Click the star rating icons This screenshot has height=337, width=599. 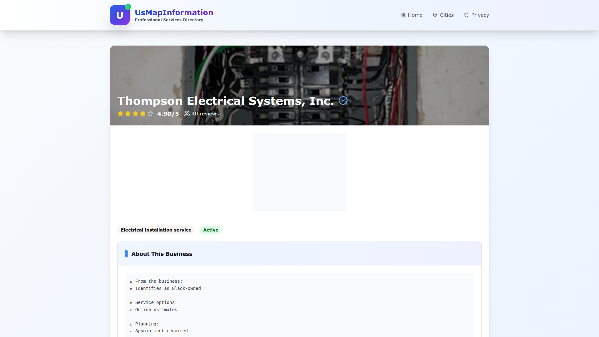[135, 114]
